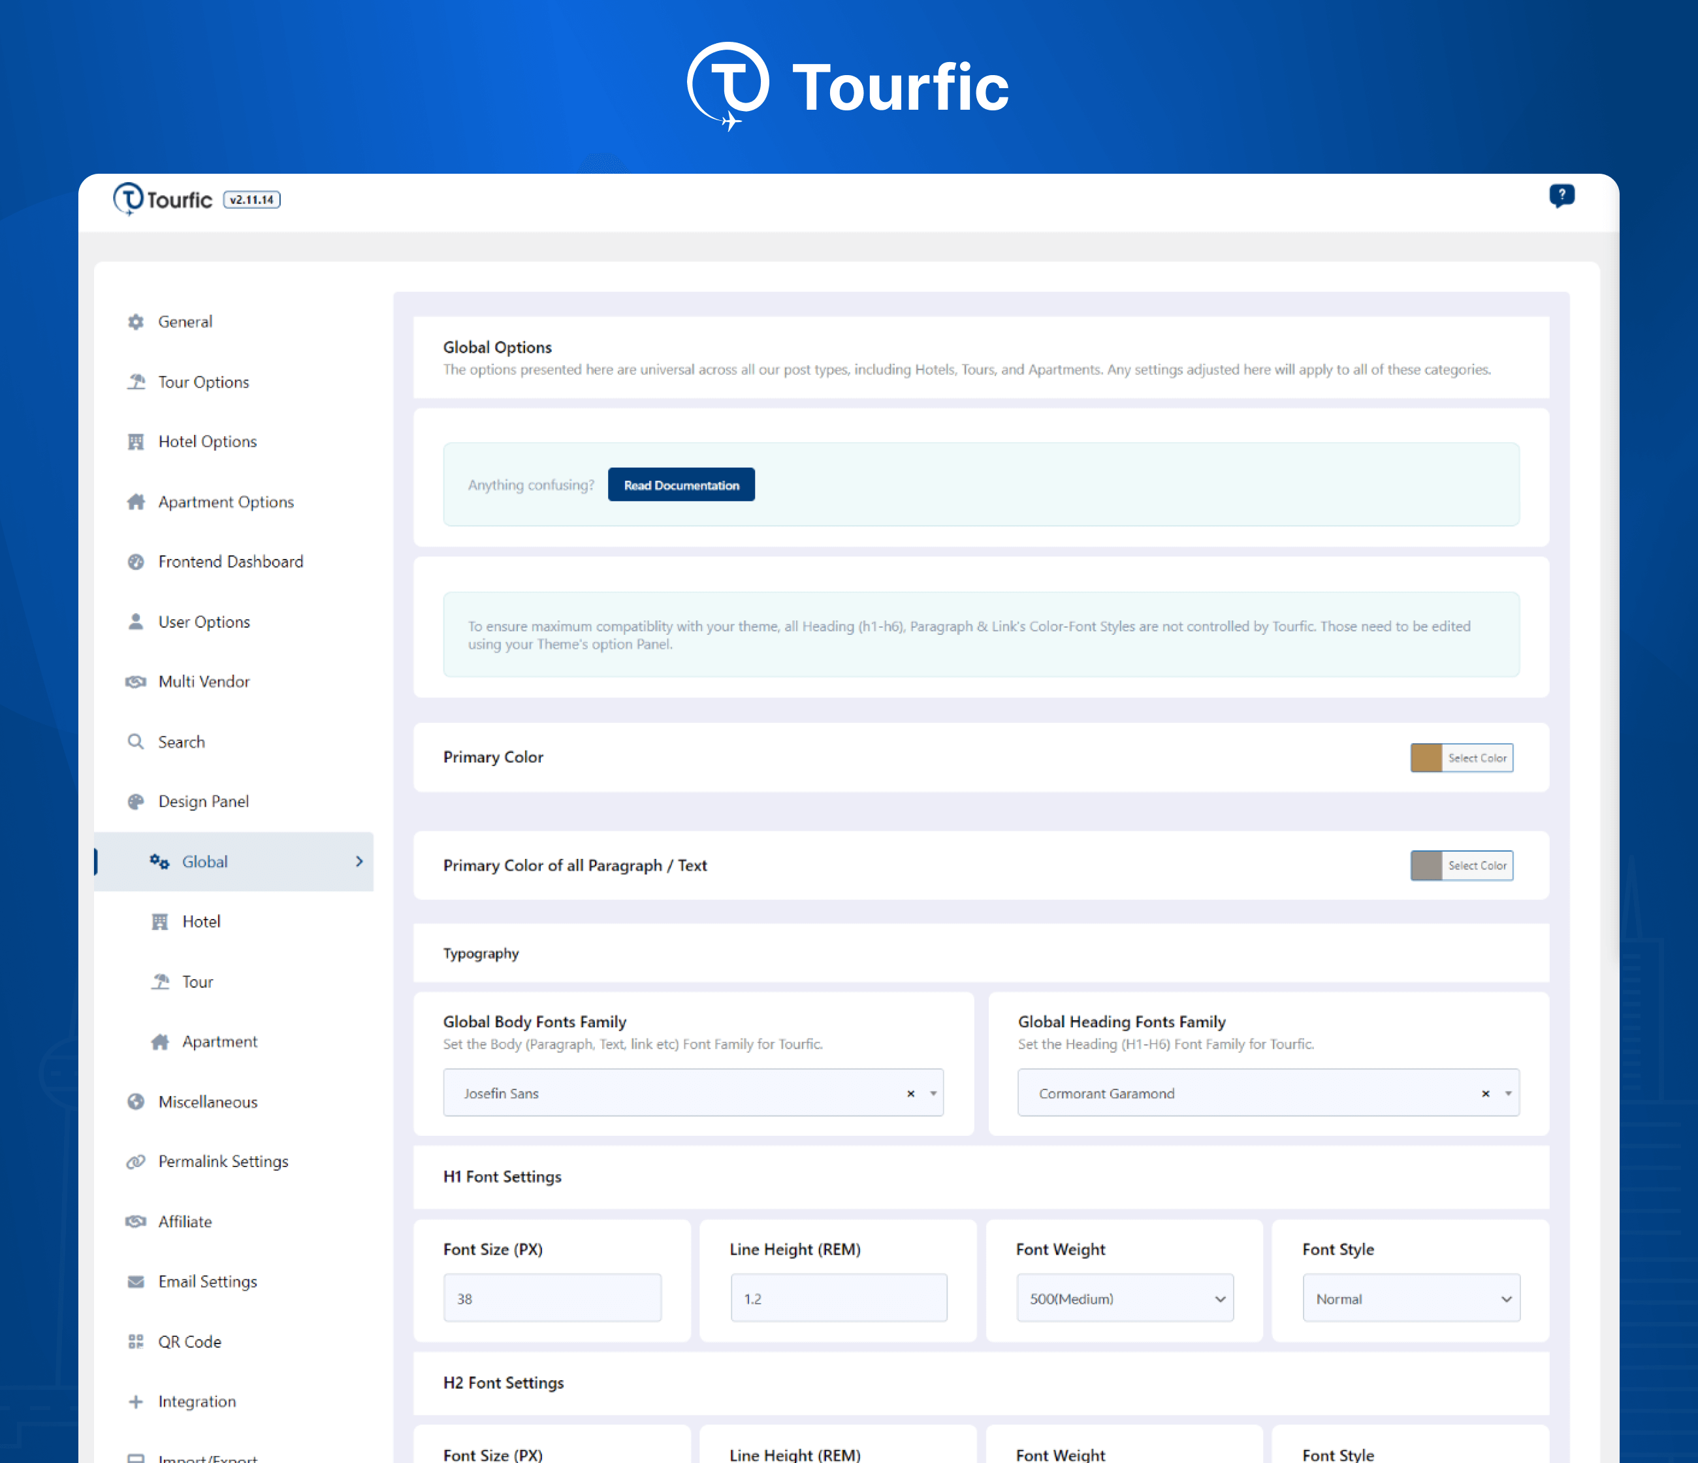Viewport: 1698px width, 1463px height.
Task: Click Select Color for Paragraph Text color
Action: point(1477,865)
